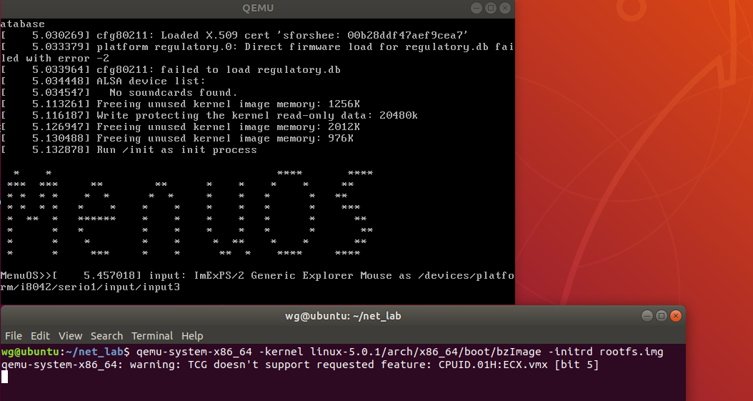The height and width of the screenshot is (401, 753).
Task: Click 'rootfs.img' argument in terminal command
Action: (631, 352)
